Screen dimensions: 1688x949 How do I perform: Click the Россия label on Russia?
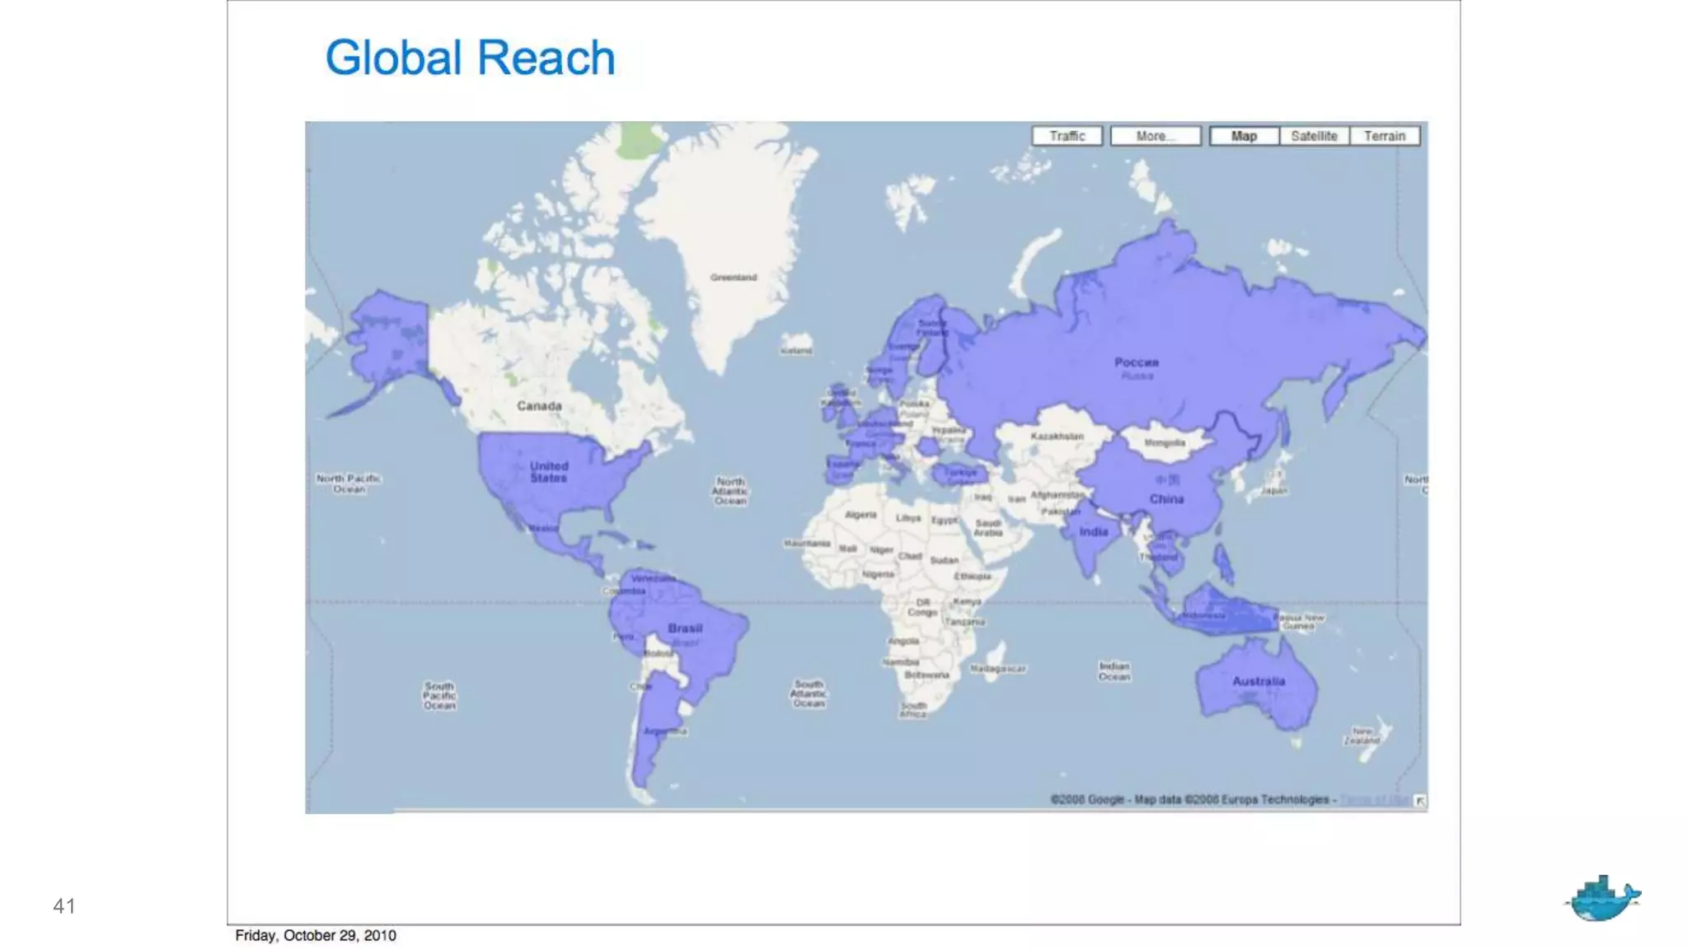point(1137,362)
